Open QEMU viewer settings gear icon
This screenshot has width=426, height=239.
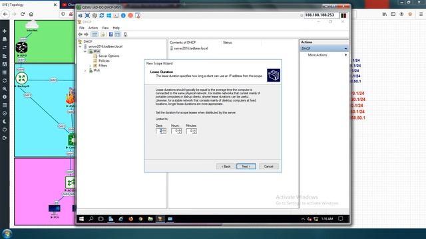pyautogui.click(x=95, y=15)
